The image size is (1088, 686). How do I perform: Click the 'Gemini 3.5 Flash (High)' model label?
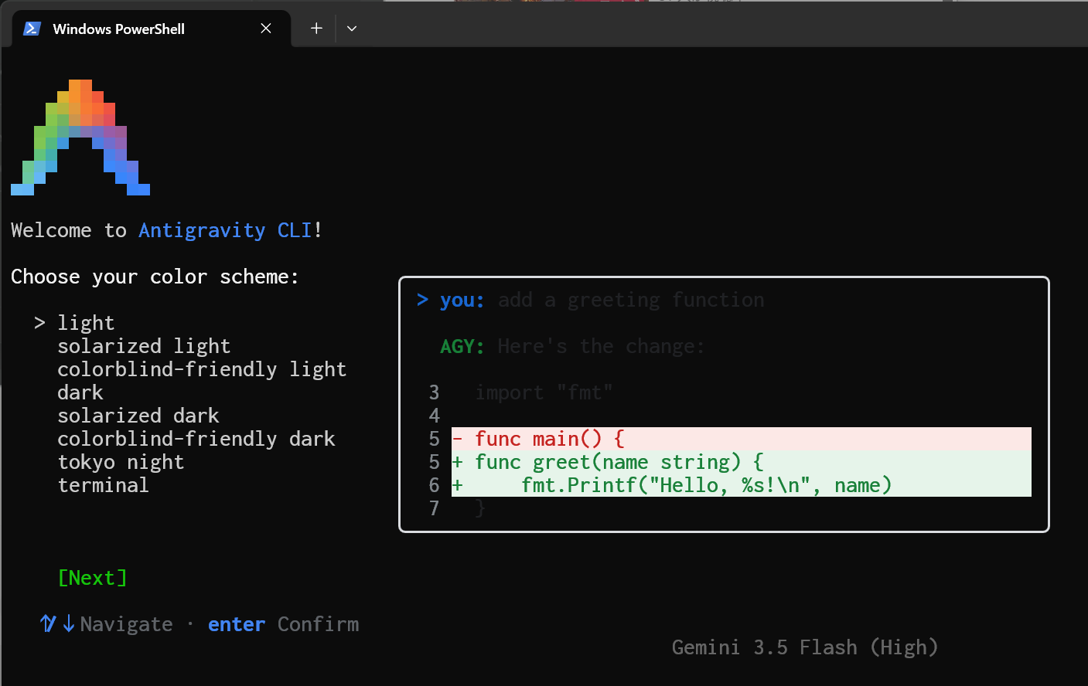click(x=805, y=647)
